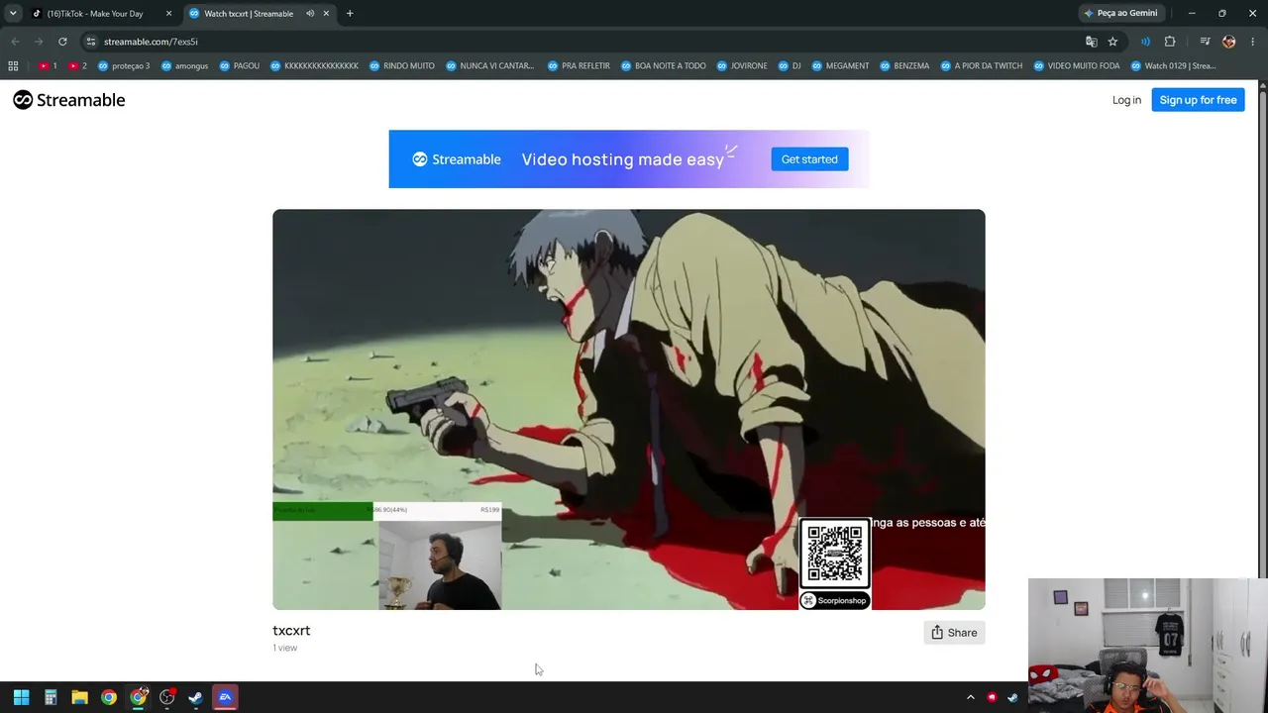This screenshot has height=713, width=1268.
Task: Open the A PIOR DA TWITCH bookmark
Action: pos(980,66)
